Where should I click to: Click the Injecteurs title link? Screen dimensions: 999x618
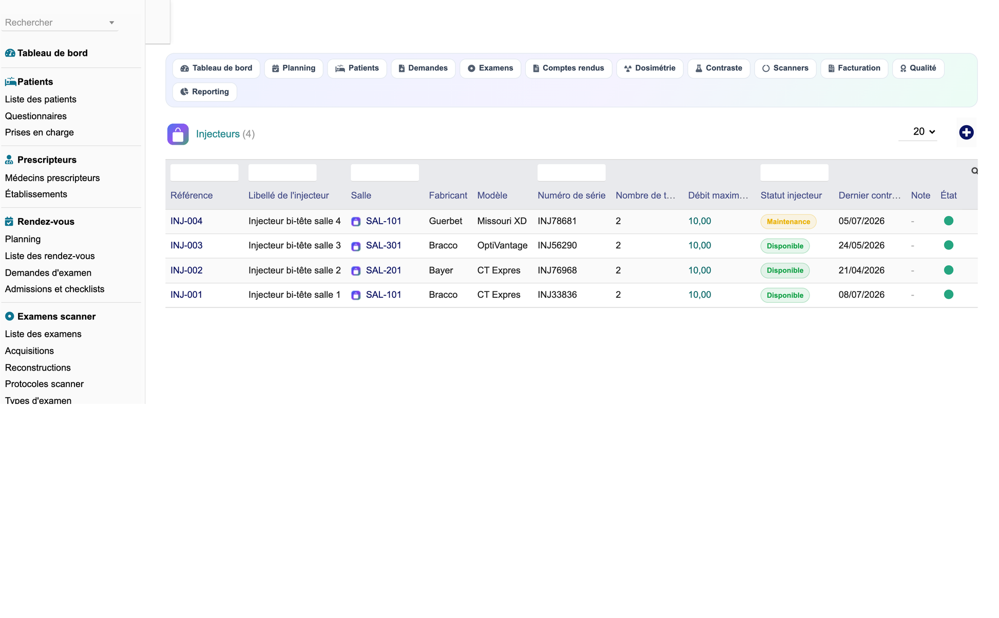218,134
